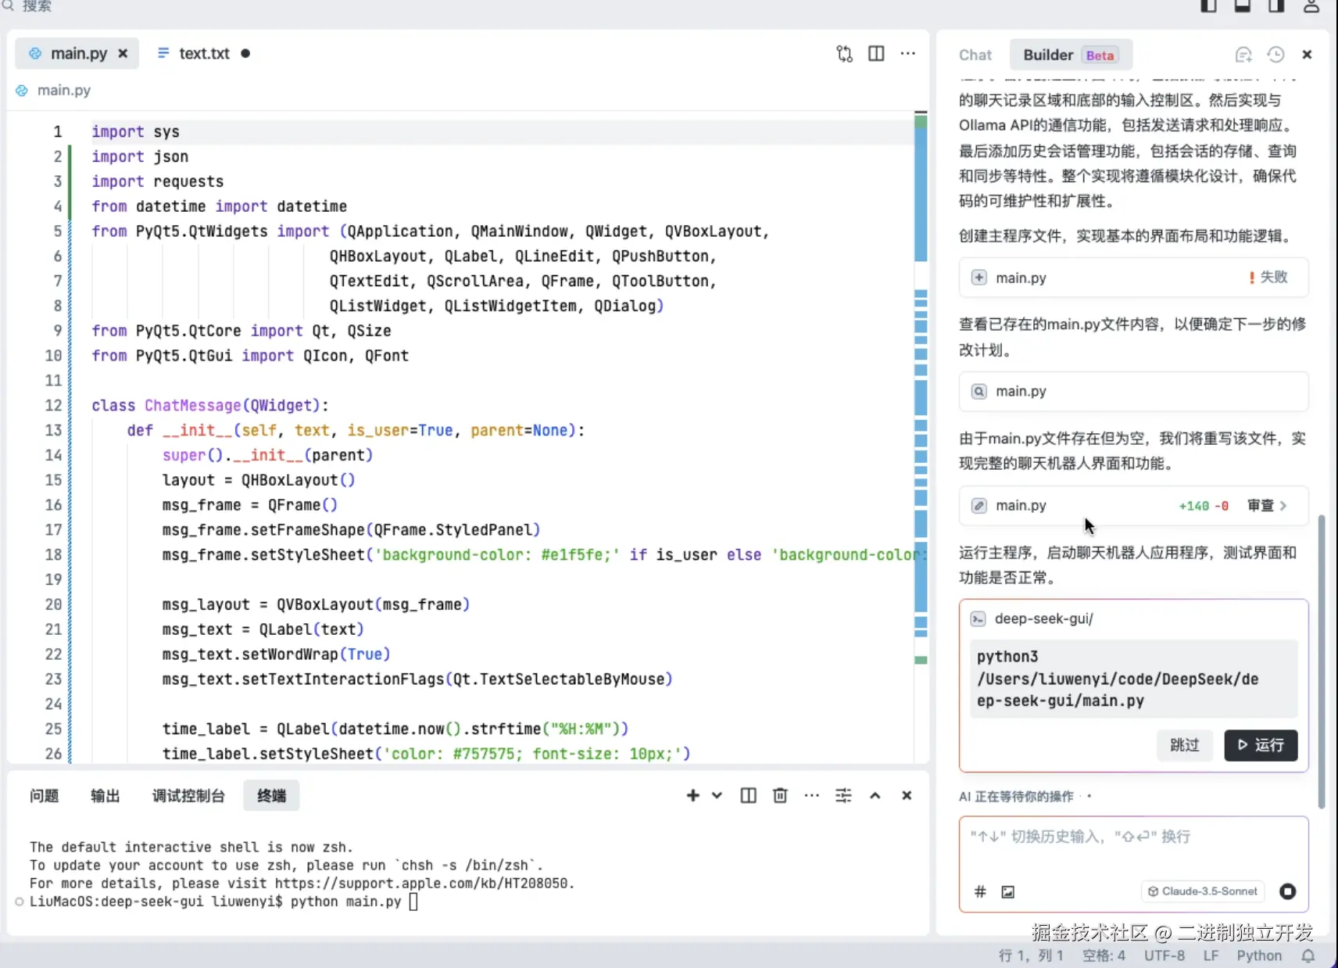Click the main.py edit file icon
This screenshot has height=968, width=1338.
pyautogui.click(x=978, y=506)
